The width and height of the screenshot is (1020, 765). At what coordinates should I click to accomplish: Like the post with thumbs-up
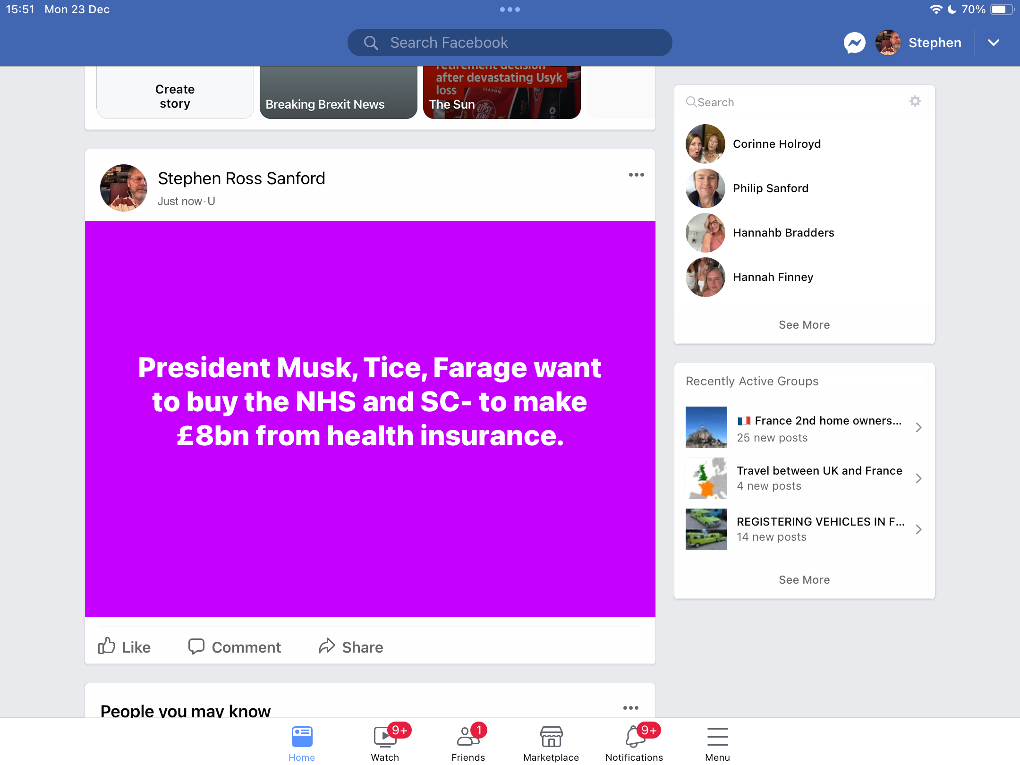coord(124,647)
